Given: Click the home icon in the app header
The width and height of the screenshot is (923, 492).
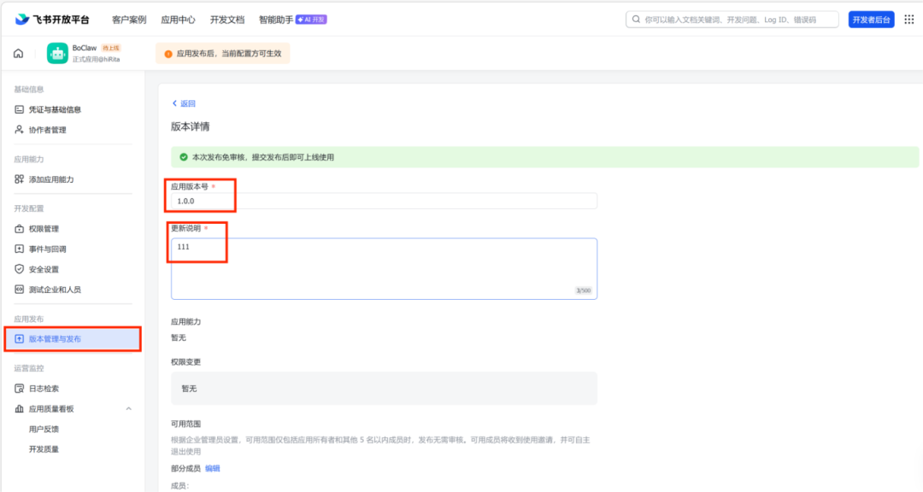Looking at the screenshot, I should point(19,54).
